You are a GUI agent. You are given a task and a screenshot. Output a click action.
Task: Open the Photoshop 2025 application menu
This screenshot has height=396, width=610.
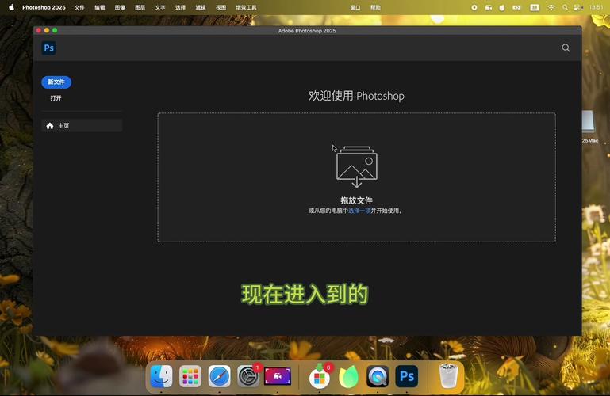click(44, 7)
